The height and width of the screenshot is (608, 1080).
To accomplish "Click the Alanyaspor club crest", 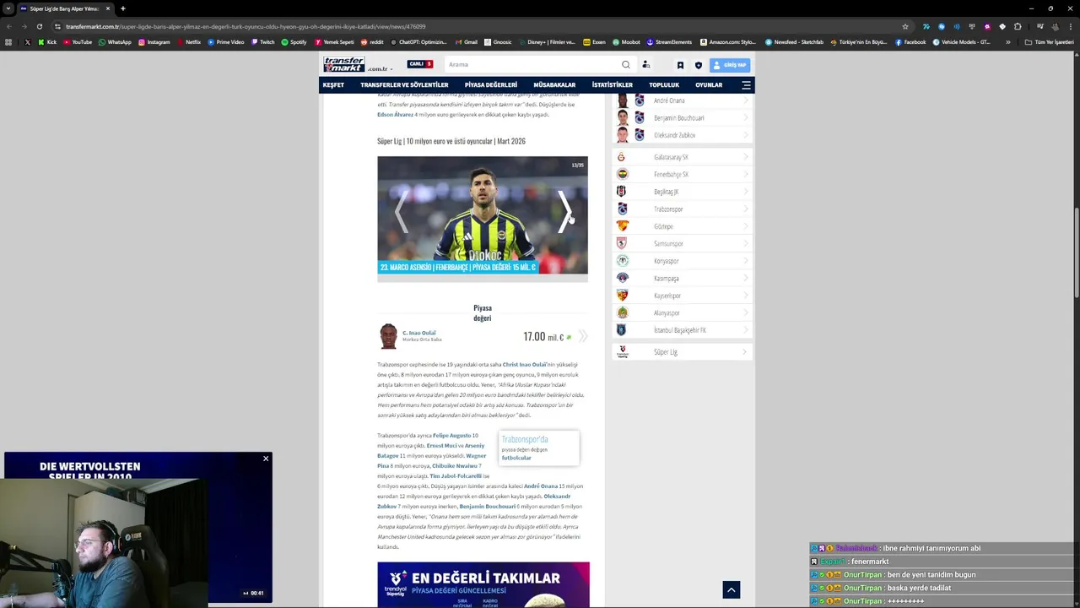I will [x=622, y=312].
